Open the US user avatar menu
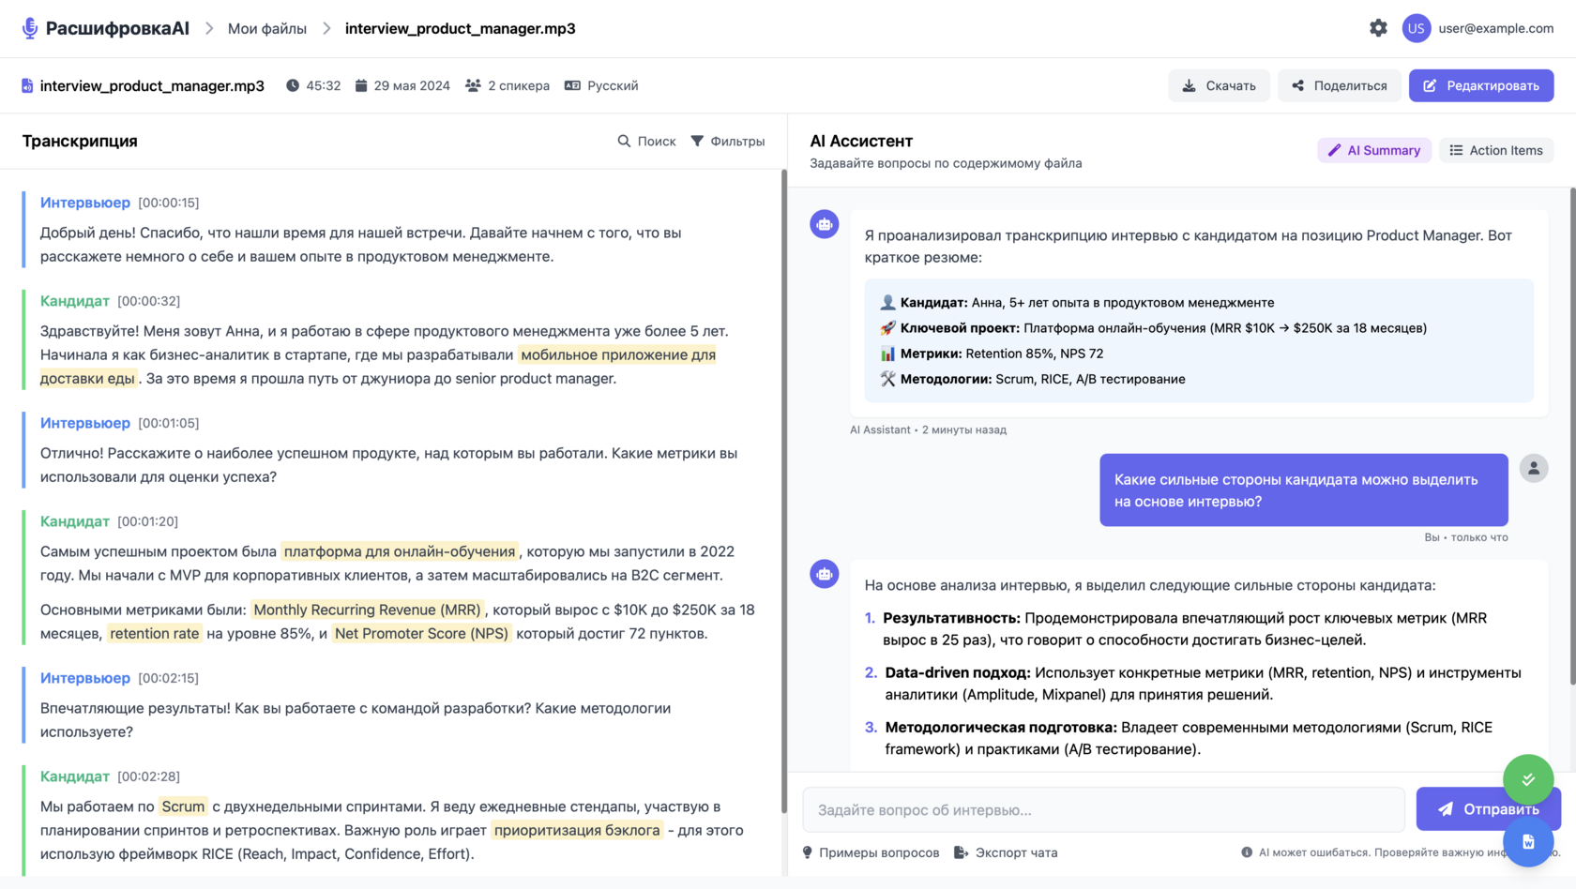The width and height of the screenshot is (1576, 889). point(1417,28)
